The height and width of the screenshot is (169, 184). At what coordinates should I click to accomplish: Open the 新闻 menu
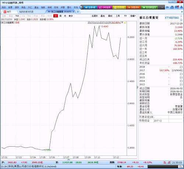click(x=50, y=7)
